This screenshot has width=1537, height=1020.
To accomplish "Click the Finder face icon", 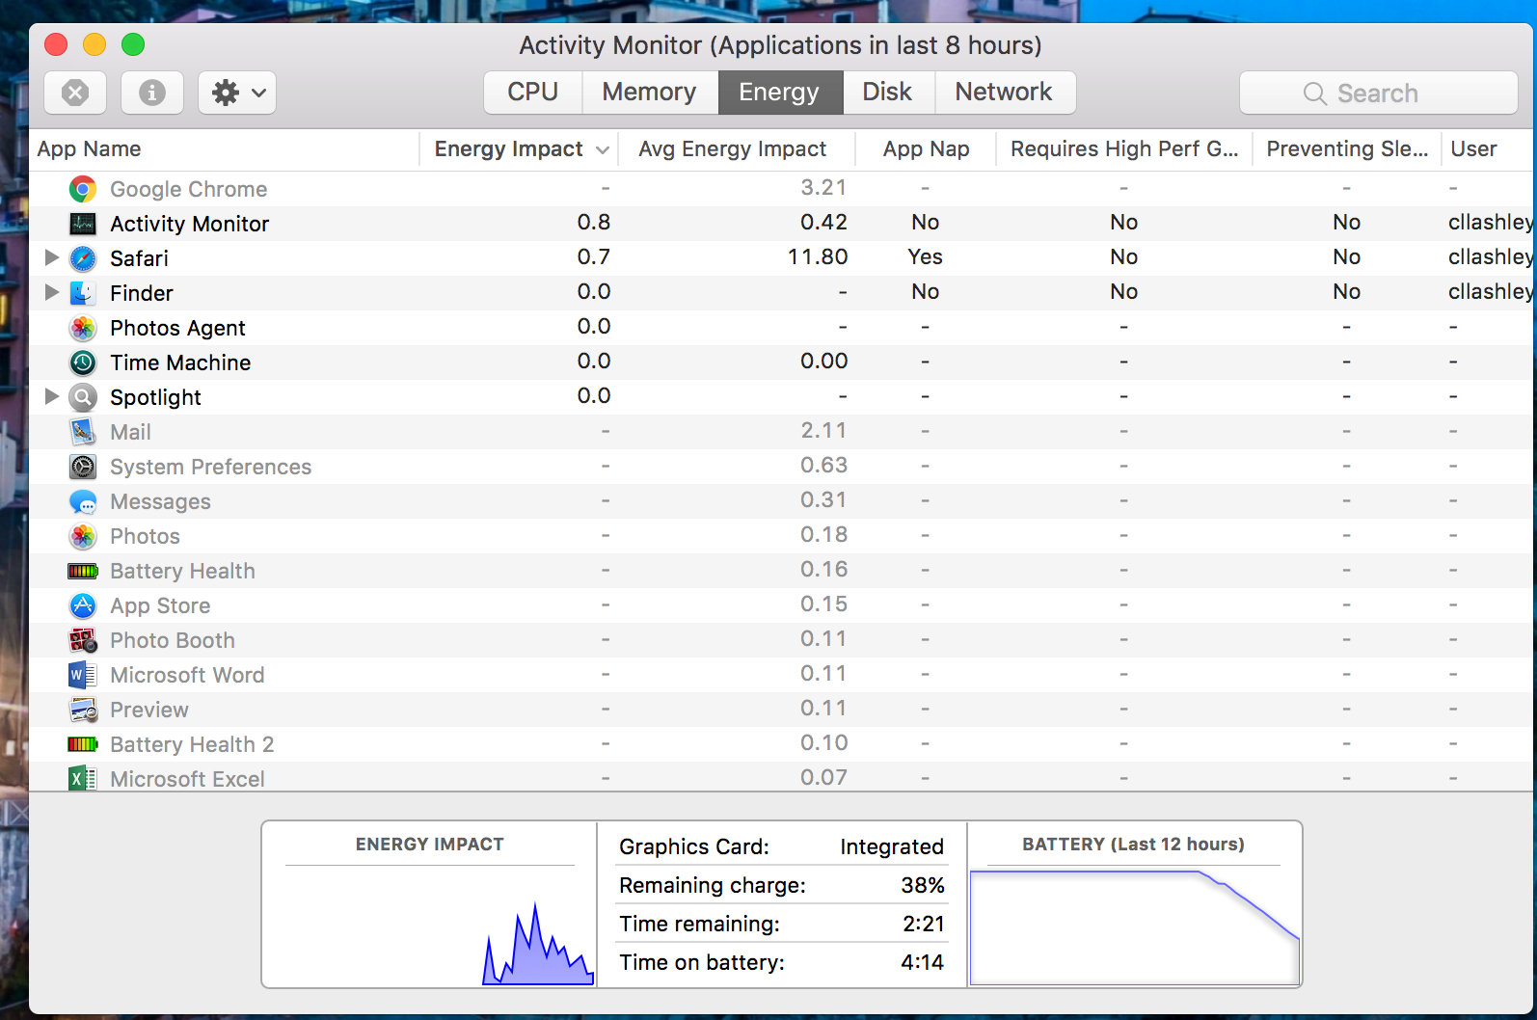I will click(83, 293).
